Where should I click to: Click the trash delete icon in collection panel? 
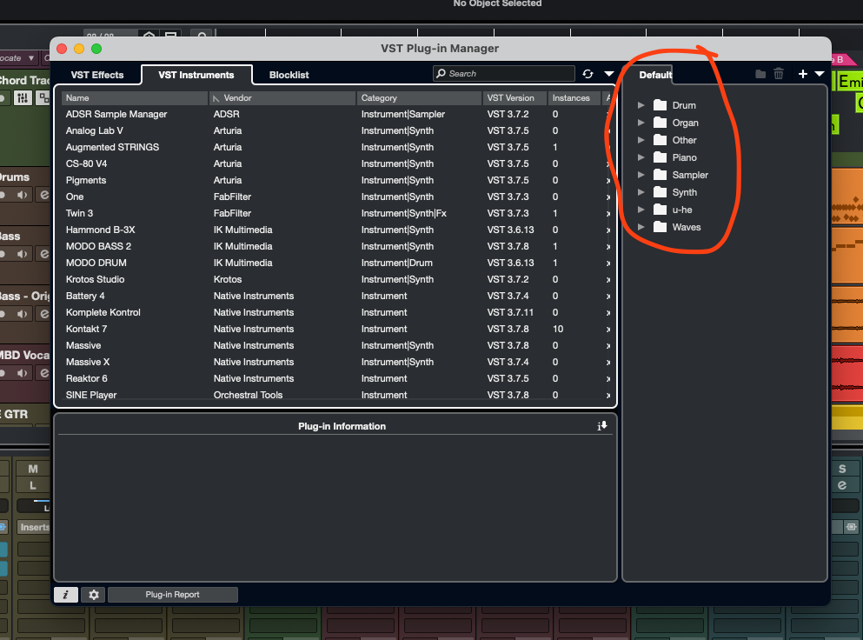pyautogui.click(x=778, y=74)
